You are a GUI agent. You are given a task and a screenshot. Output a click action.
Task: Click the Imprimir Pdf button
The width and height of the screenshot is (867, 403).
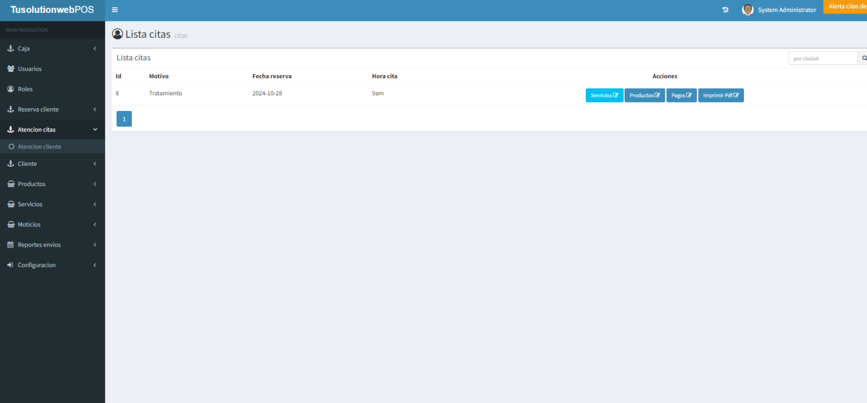pyautogui.click(x=721, y=95)
